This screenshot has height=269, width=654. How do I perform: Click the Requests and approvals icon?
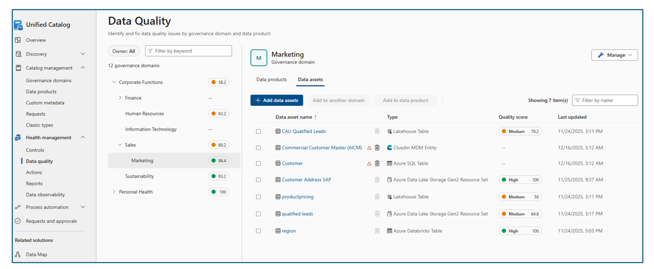click(x=18, y=221)
